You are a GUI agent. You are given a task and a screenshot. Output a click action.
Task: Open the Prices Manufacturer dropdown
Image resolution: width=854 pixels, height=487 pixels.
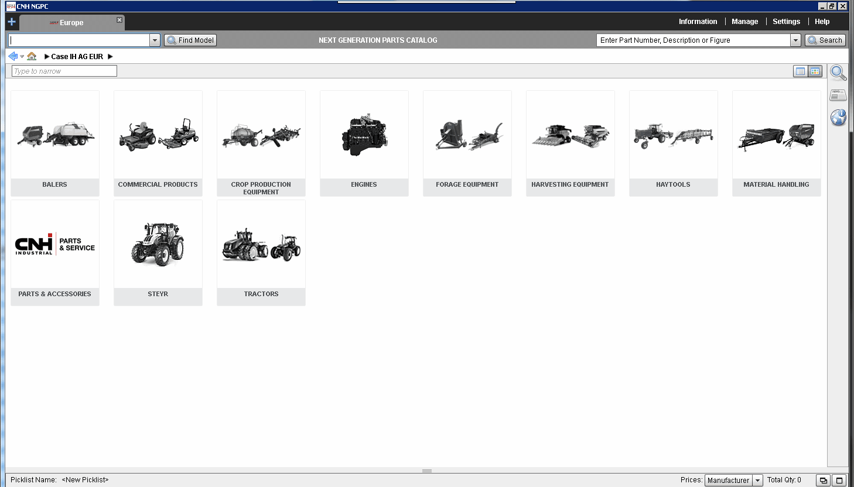click(x=733, y=480)
